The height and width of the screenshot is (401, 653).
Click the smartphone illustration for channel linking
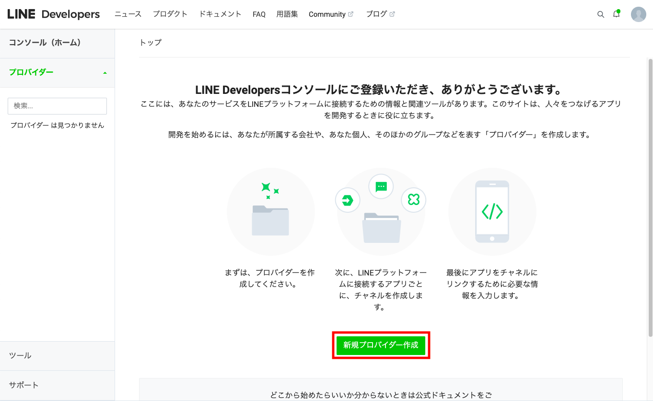coord(492,212)
